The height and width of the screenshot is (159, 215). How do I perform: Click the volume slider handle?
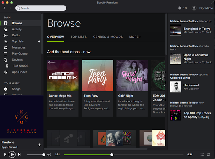[x=44, y=155]
